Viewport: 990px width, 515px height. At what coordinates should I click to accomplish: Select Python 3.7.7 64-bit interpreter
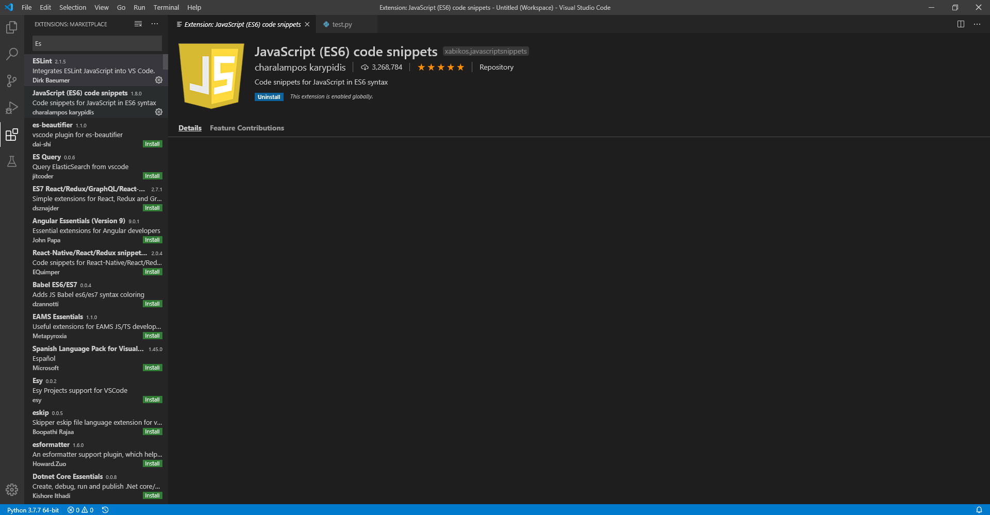[x=33, y=510]
